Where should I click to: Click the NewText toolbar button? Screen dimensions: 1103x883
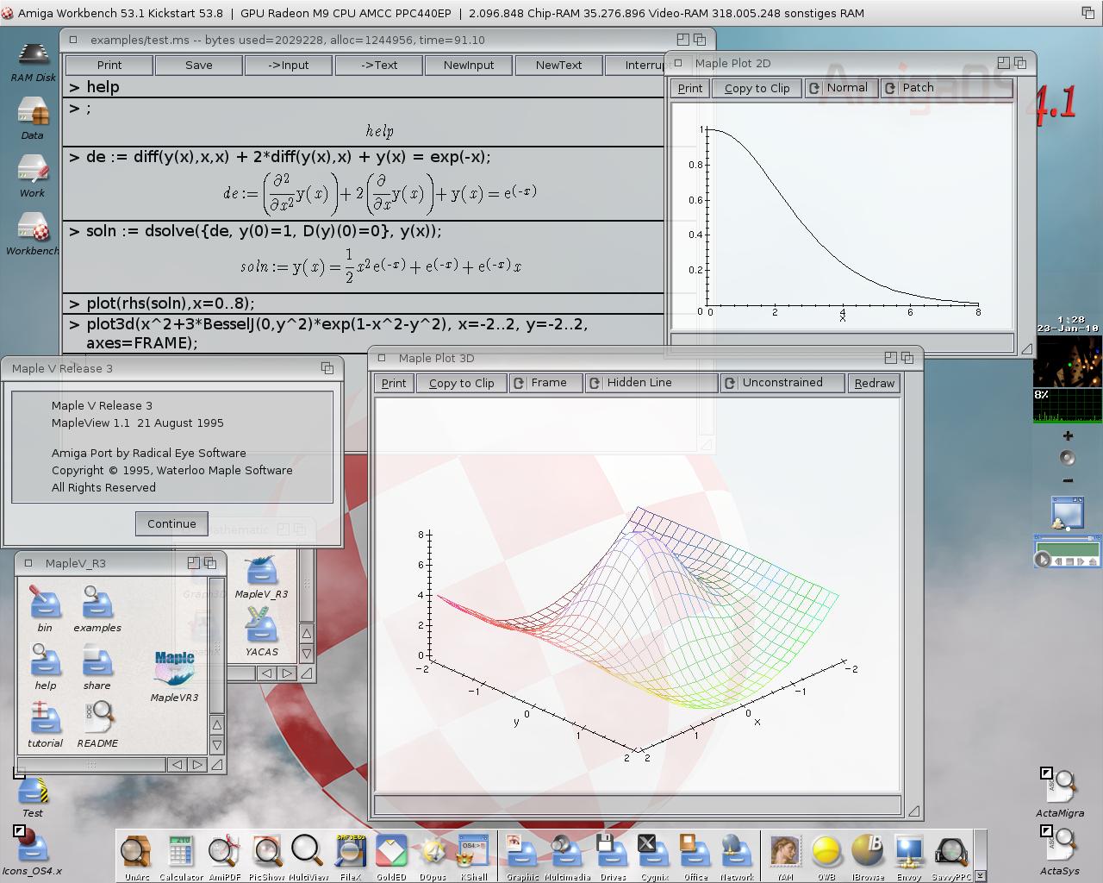coord(558,66)
